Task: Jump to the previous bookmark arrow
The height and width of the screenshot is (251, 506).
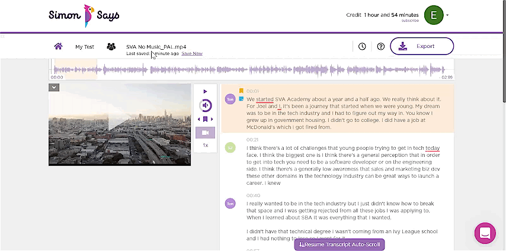Action: (x=199, y=120)
